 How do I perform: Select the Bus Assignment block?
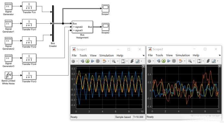[x=82, y=27]
